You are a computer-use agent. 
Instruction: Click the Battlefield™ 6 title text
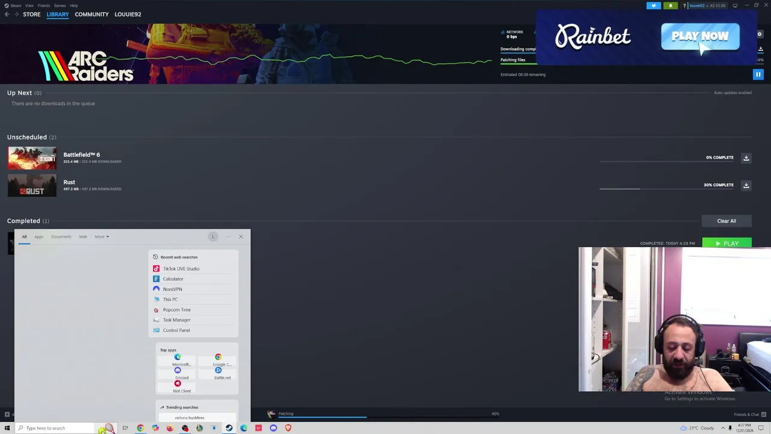[x=81, y=155]
